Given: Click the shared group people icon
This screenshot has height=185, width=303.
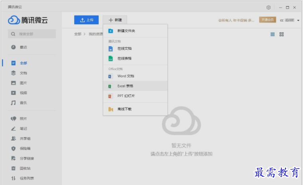Looking at the screenshot, I should pyautogui.click(x=13, y=138).
